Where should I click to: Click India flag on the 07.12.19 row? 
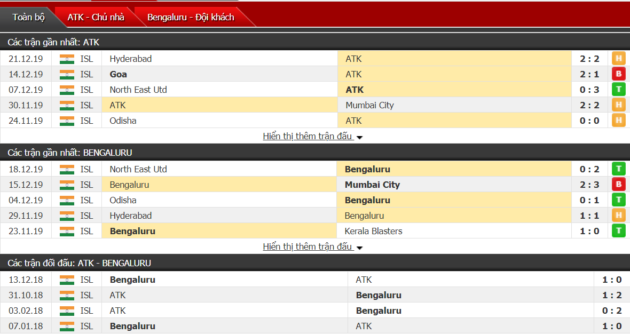click(x=67, y=90)
